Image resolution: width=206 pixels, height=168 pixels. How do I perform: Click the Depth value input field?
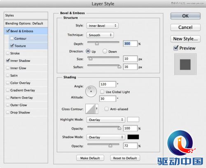(x=130, y=44)
